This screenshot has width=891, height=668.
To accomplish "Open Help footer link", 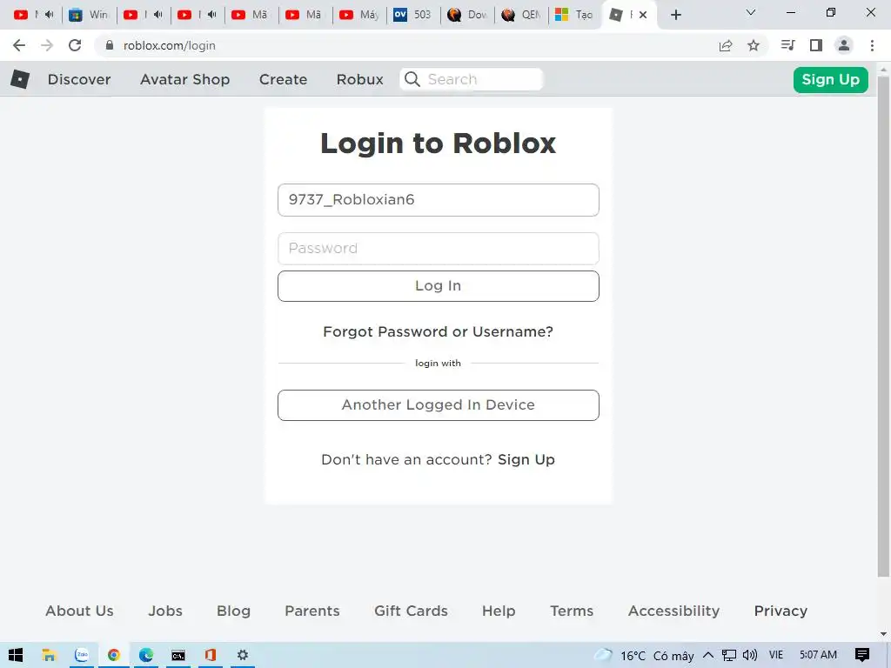I will coord(499,611).
